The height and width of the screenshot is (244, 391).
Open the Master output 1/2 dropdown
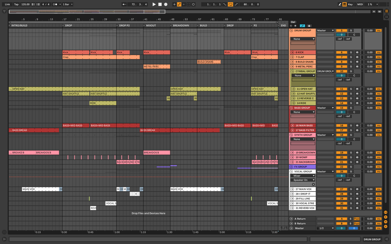(x=325, y=228)
